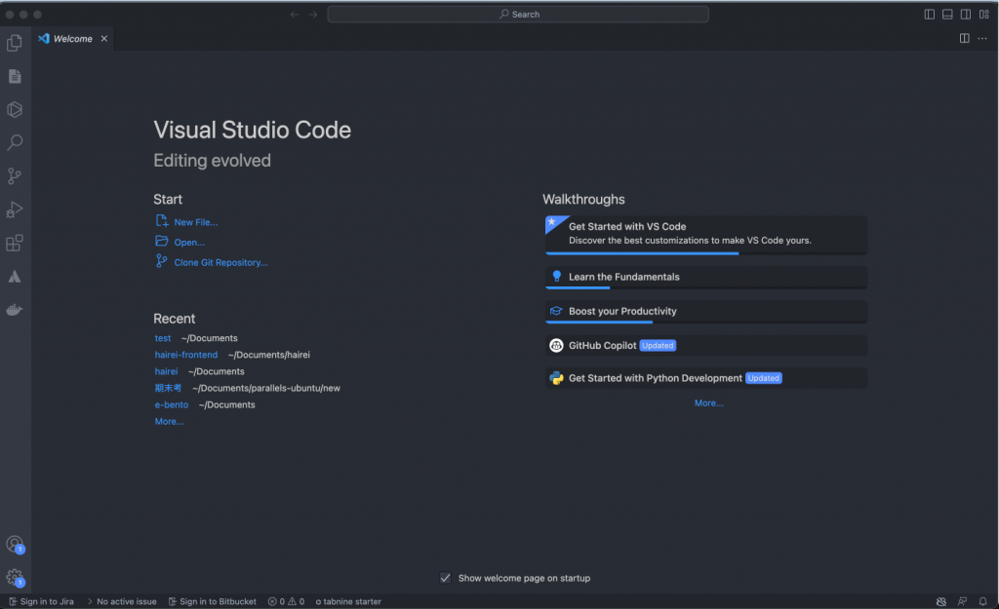
Task: Expand More walkthroughs link
Action: point(708,403)
